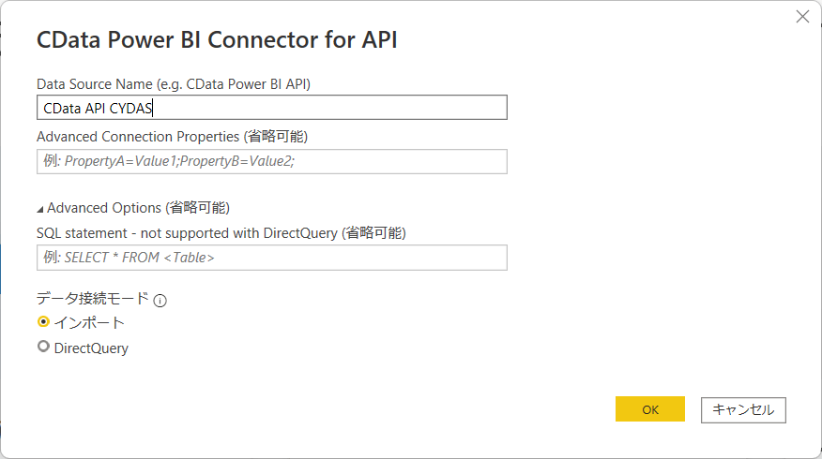Click the Advanced Connection Properties input box
Viewport: 822px width, 459px height.
[x=271, y=161]
